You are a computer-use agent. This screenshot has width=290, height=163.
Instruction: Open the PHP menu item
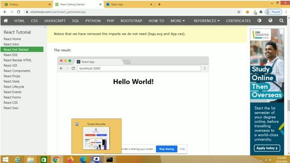pos(111,21)
